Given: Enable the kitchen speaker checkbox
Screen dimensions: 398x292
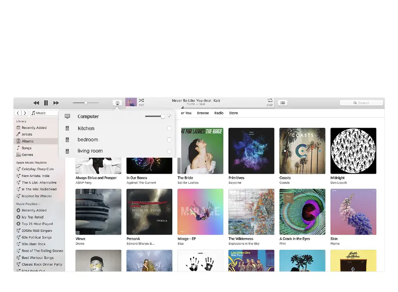Looking at the screenshot, I should [170, 128].
